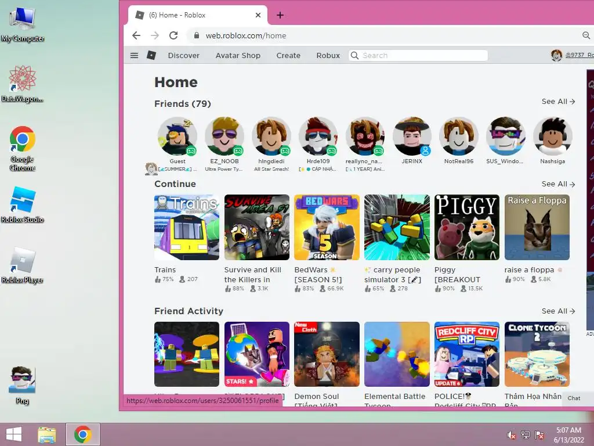Open the BedWars Season 5 thumbnail
594x446 pixels.
click(x=327, y=227)
